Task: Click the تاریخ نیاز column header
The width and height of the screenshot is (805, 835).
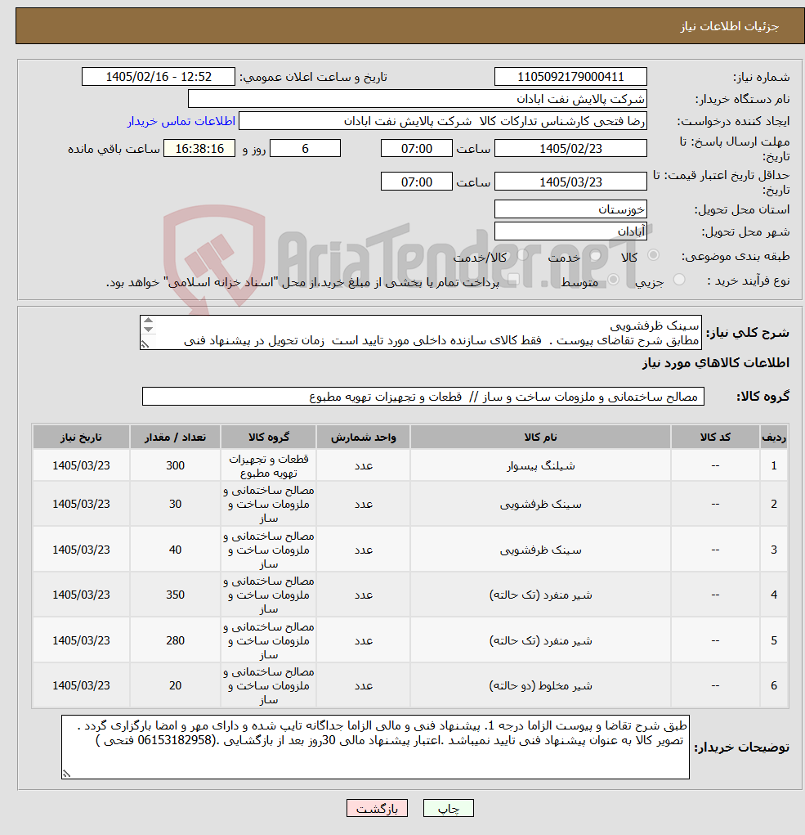Action: [81, 438]
